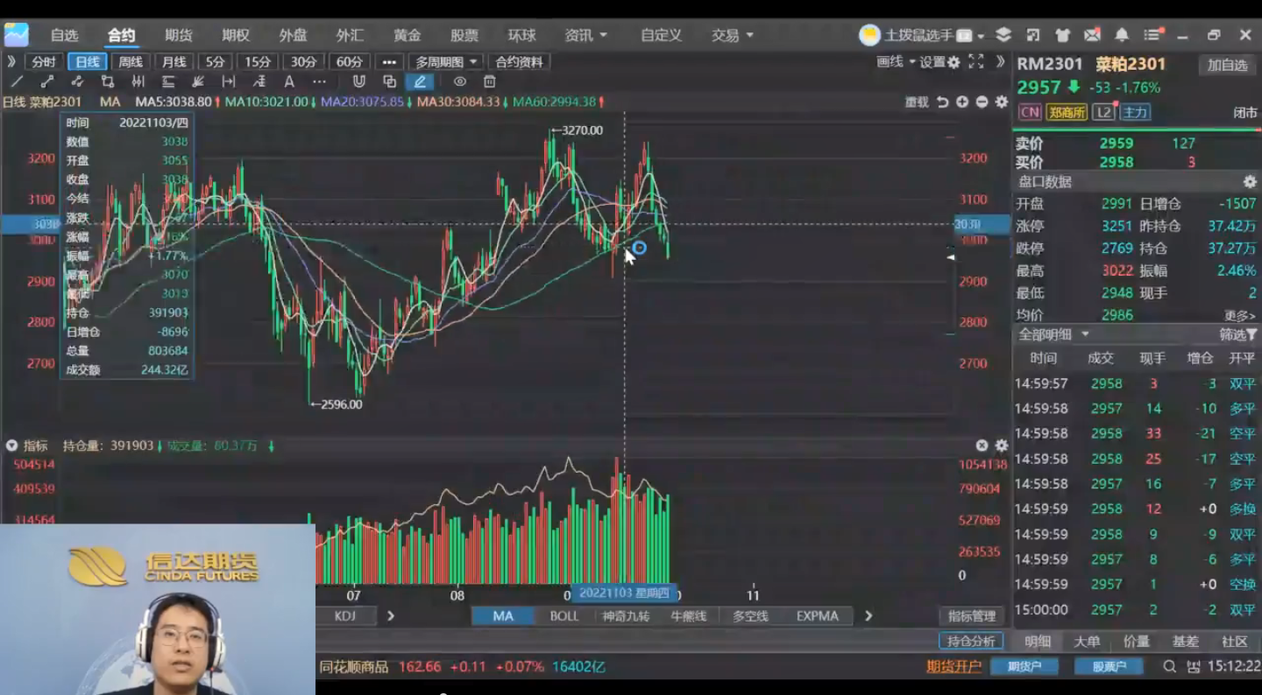The height and width of the screenshot is (695, 1262).
Task: Open the 资讯 menu dropdown
Action: [585, 35]
